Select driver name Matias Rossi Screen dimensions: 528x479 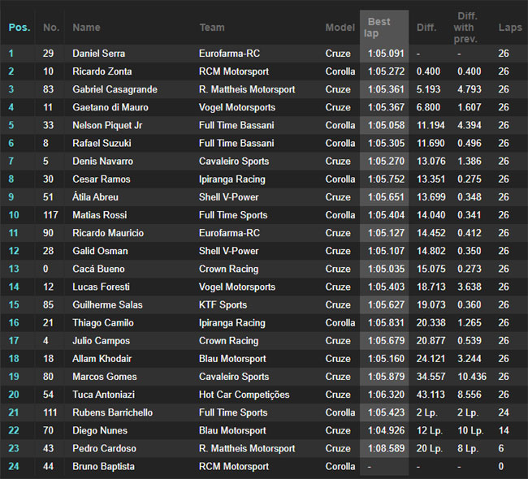point(100,215)
